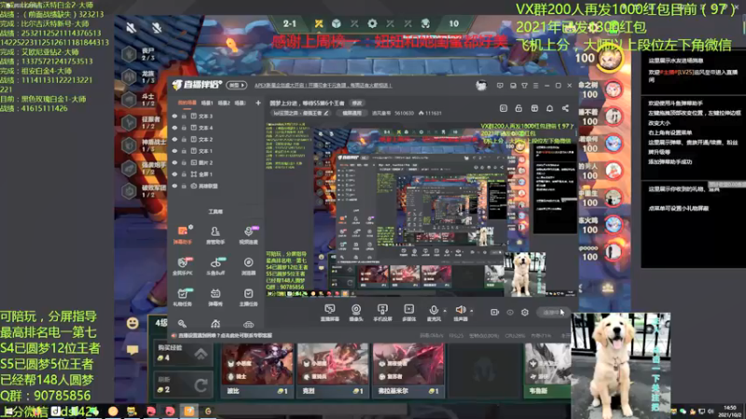Add a 多媒体 media source
This screenshot has width=746, height=419.
(408, 313)
